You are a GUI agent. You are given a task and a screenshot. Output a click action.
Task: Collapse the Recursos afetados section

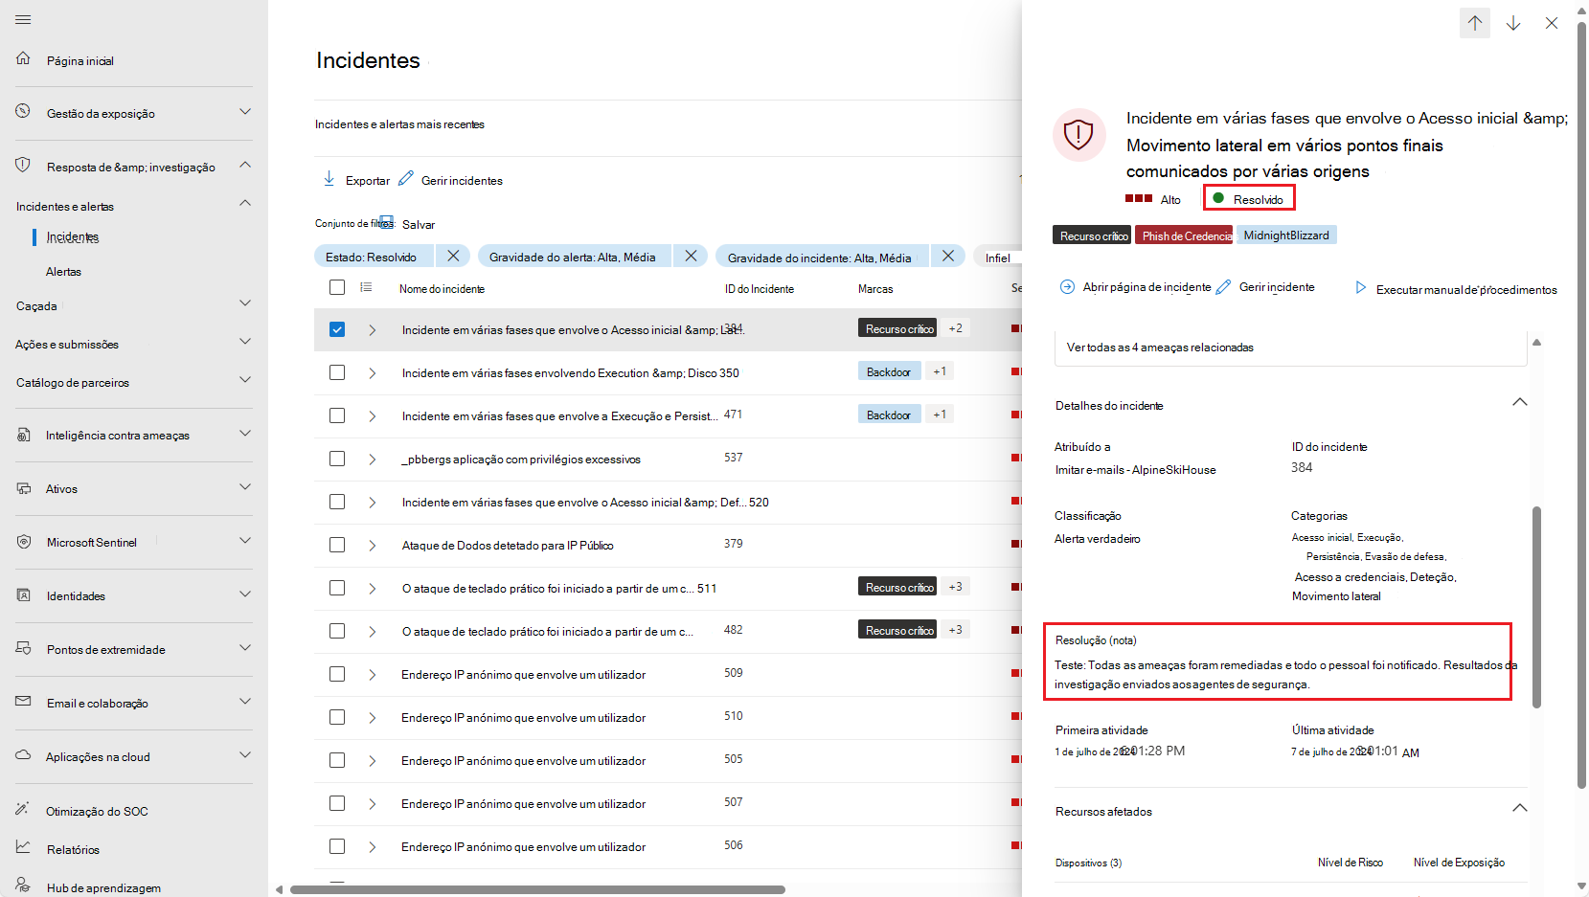click(x=1519, y=808)
